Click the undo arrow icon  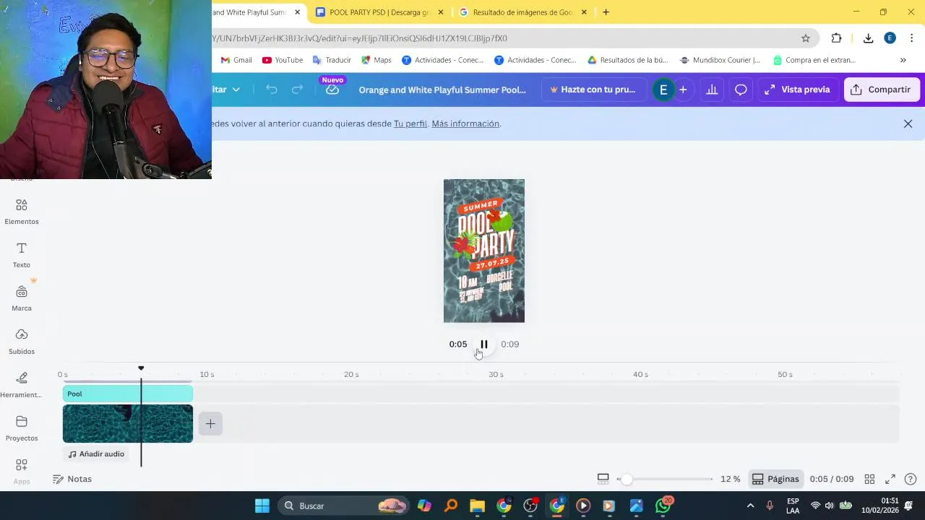point(272,90)
